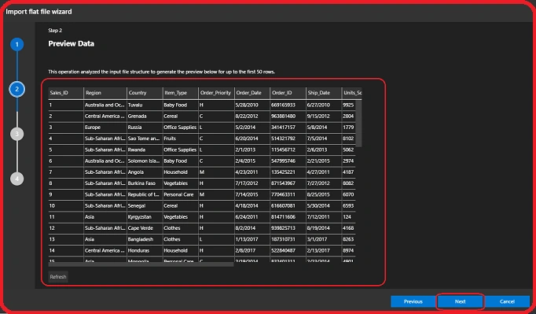Click the Rwanda country cell

(x=145, y=150)
